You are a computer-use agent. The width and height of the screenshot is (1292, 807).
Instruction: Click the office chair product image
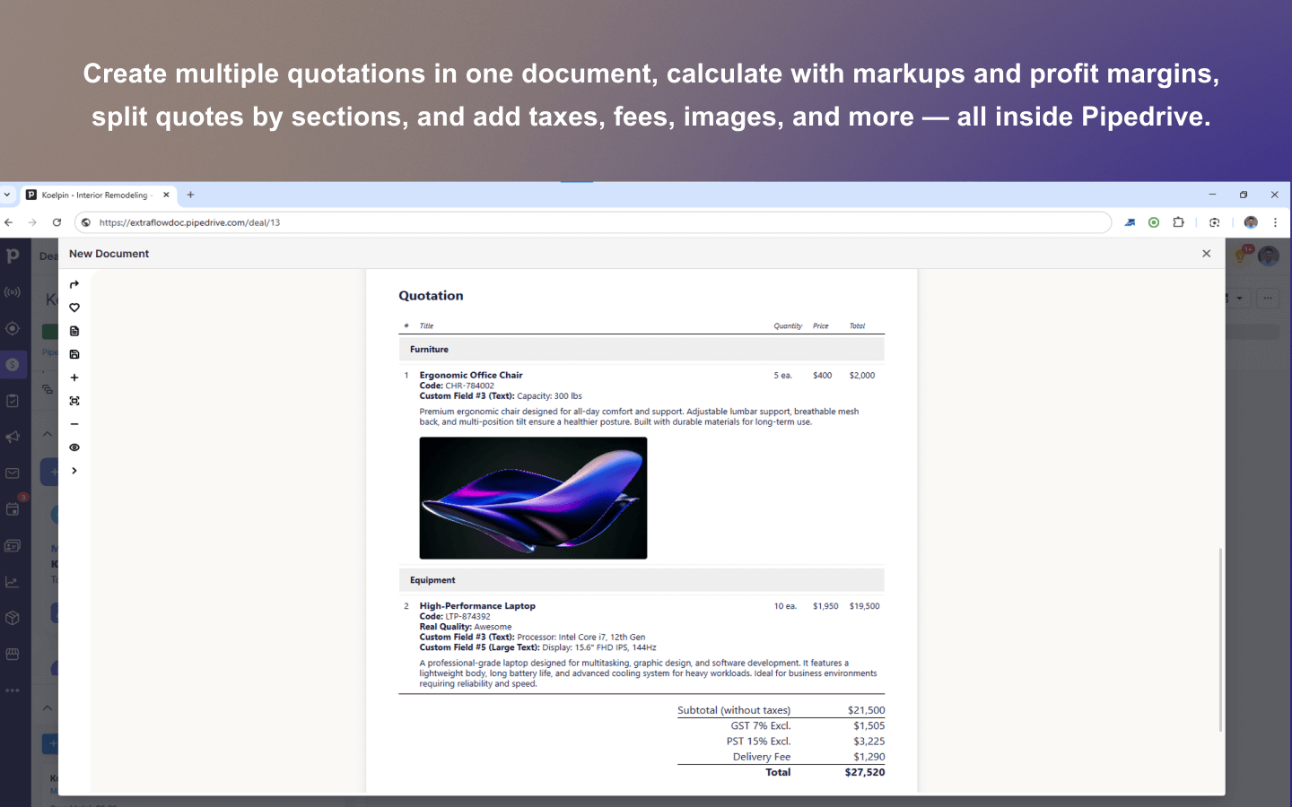tap(532, 498)
